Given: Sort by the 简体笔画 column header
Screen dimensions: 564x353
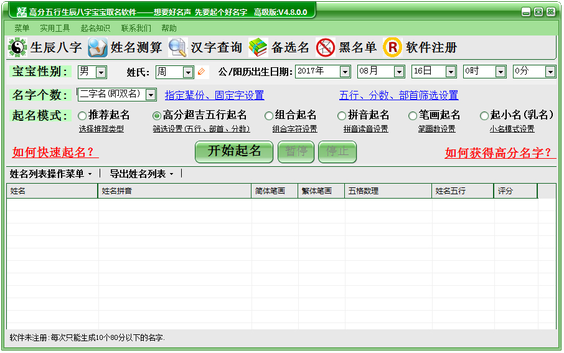Looking at the screenshot, I should (x=275, y=191).
